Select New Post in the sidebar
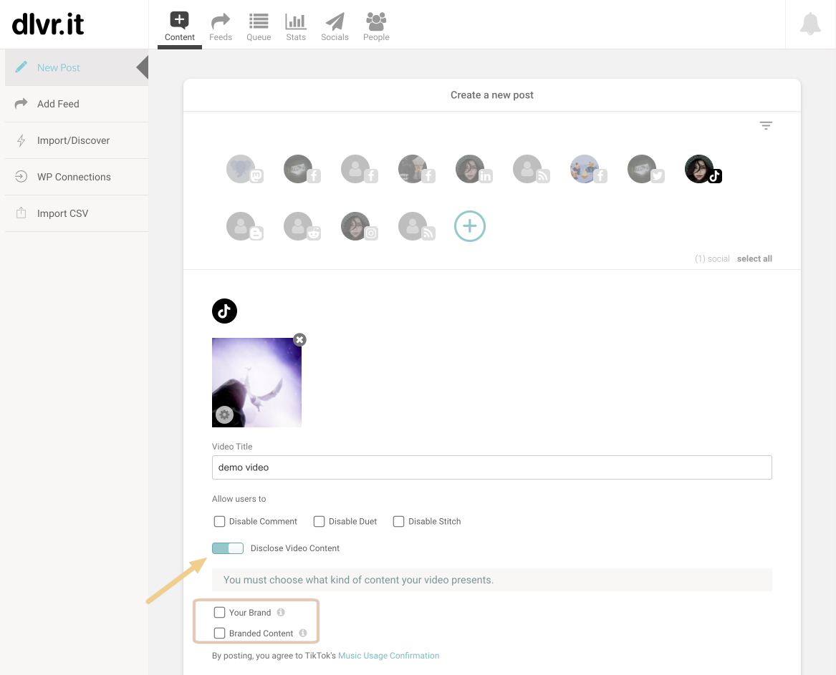836x675 pixels. (x=77, y=68)
